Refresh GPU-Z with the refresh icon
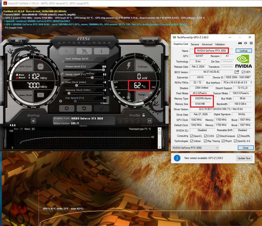 click(246, 43)
